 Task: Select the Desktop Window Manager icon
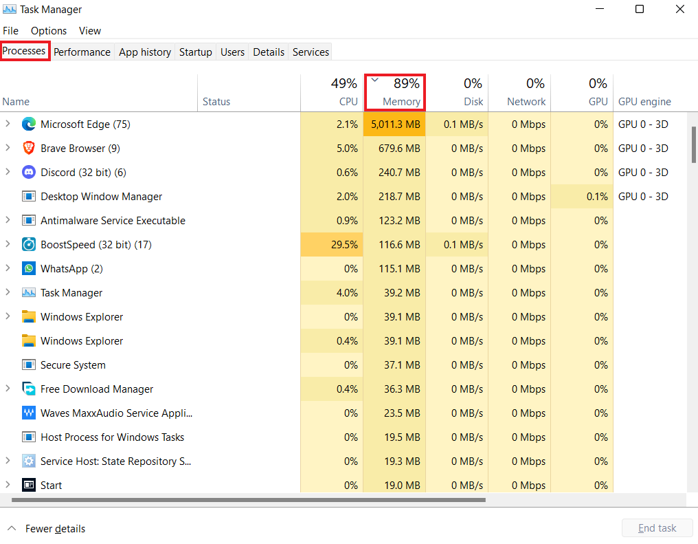pyautogui.click(x=28, y=196)
